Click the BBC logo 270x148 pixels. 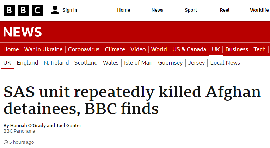[23, 10]
